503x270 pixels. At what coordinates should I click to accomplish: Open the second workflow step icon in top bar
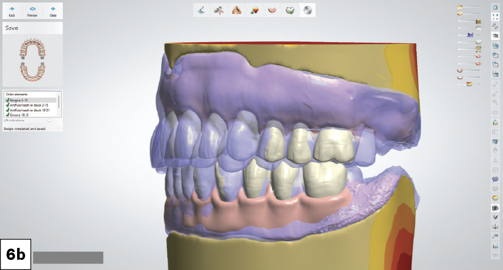(219, 10)
